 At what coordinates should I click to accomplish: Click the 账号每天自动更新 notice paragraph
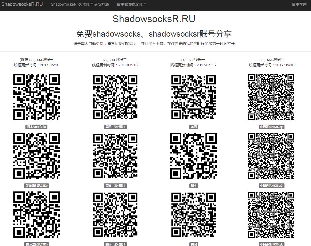(x=154, y=44)
